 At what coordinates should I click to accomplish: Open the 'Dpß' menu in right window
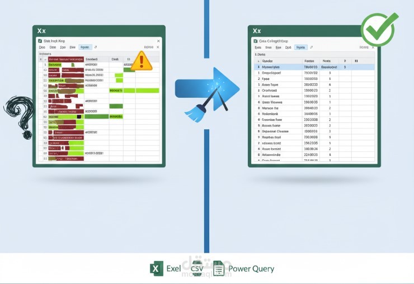pos(288,48)
